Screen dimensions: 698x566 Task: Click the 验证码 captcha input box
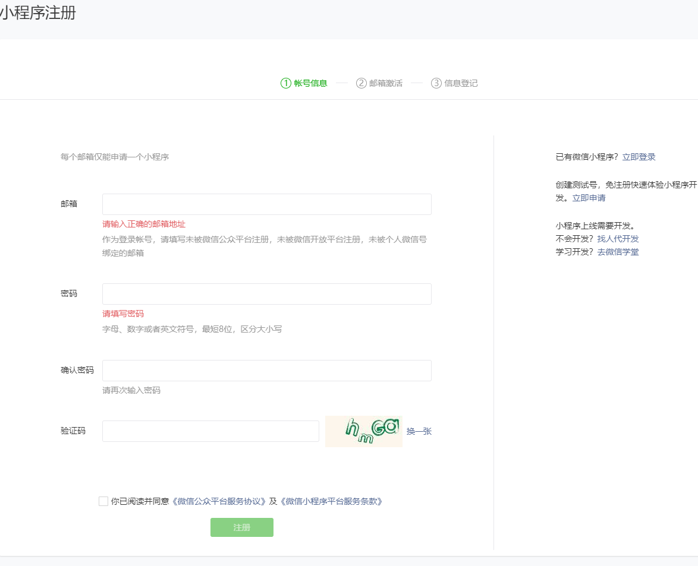(210, 431)
